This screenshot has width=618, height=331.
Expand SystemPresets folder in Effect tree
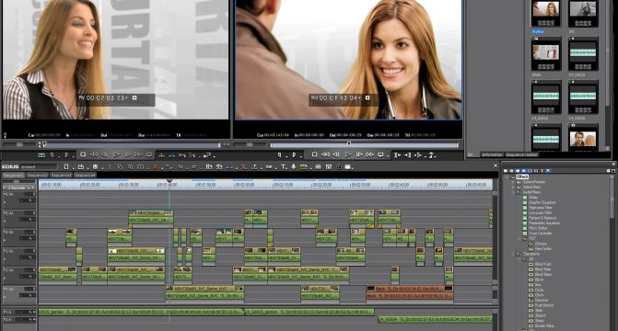[x=513, y=182]
